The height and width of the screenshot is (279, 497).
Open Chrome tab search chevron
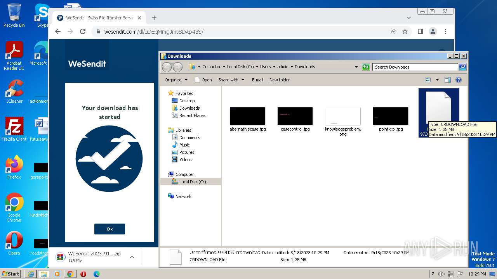click(409, 18)
